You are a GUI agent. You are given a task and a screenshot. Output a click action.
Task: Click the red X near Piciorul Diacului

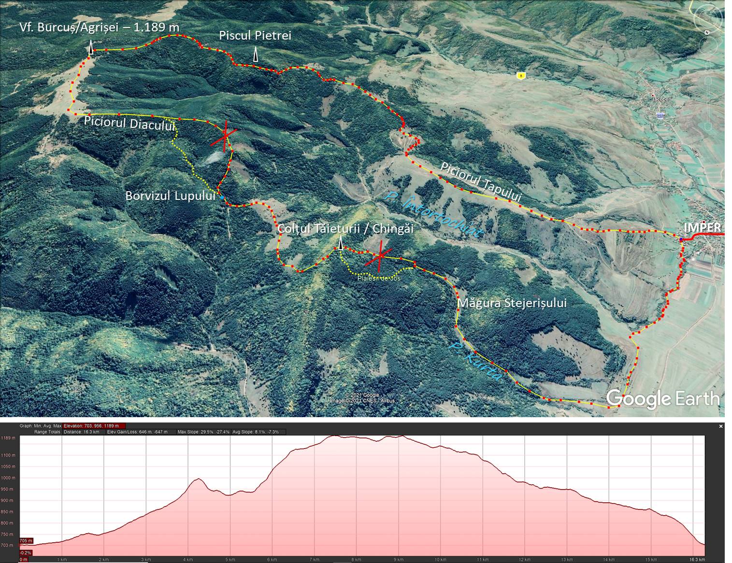(x=225, y=136)
